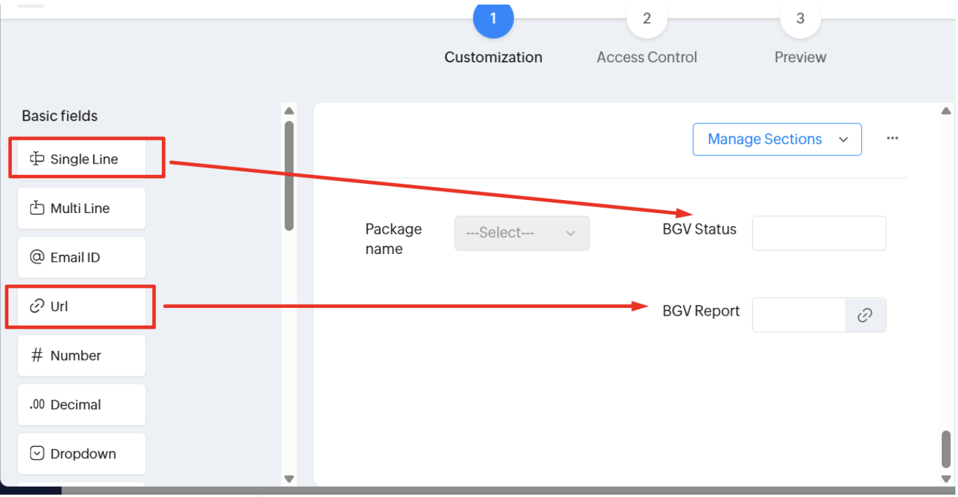Click the Single Line field icon

[x=37, y=159]
